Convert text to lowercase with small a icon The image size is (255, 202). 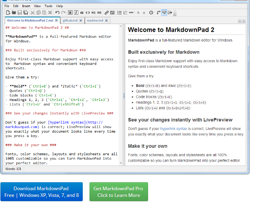[144, 13]
